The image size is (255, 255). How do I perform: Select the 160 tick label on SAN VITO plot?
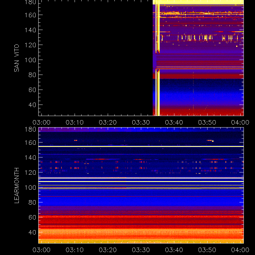pyautogui.click(x=30, y=15)
